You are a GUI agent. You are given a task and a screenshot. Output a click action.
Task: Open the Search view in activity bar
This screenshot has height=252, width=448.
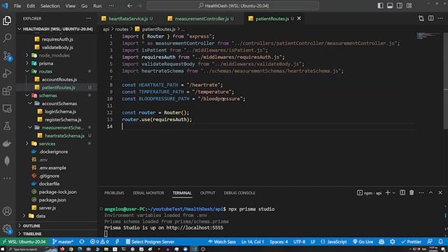[x=7, y=38]
